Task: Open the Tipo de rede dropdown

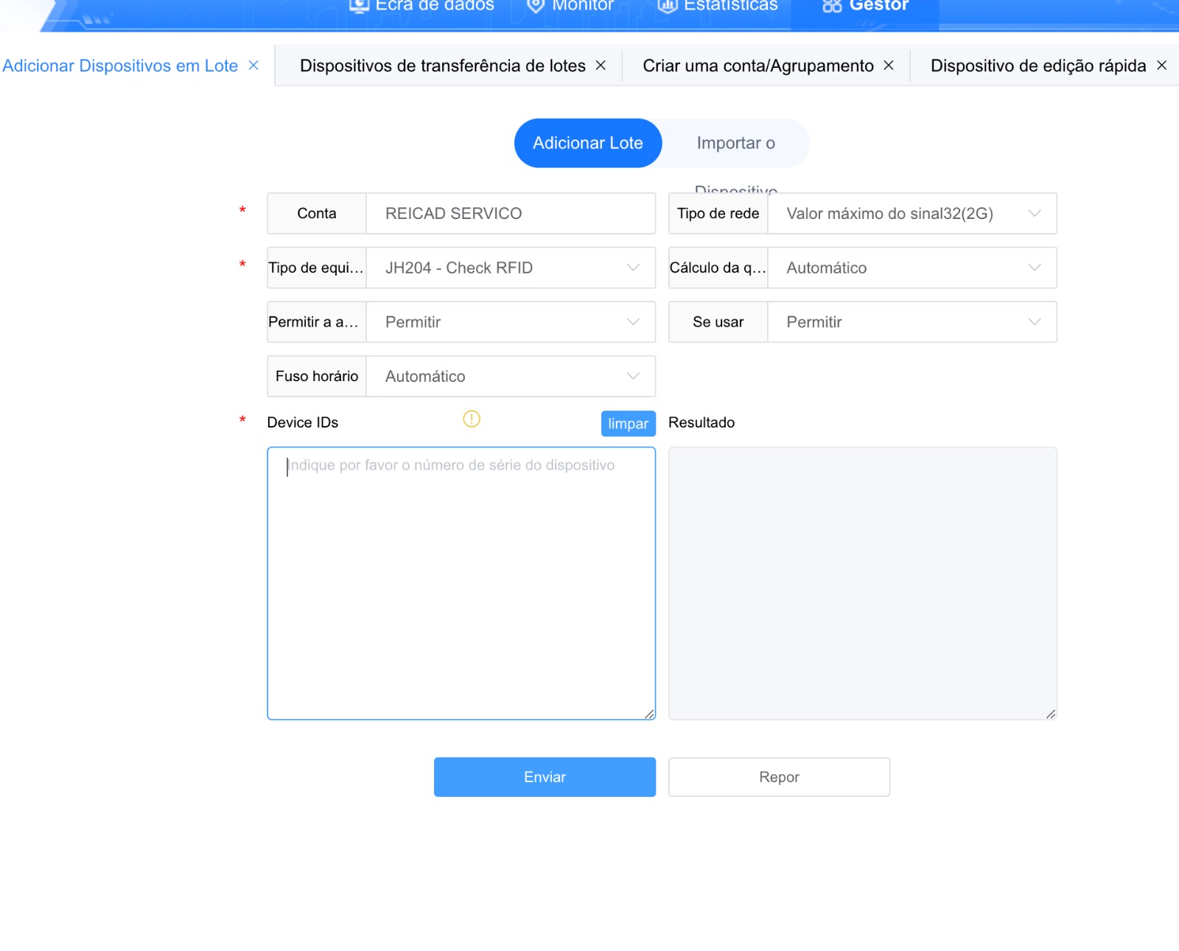Action: pyautogui.click(x=911, y=214)
